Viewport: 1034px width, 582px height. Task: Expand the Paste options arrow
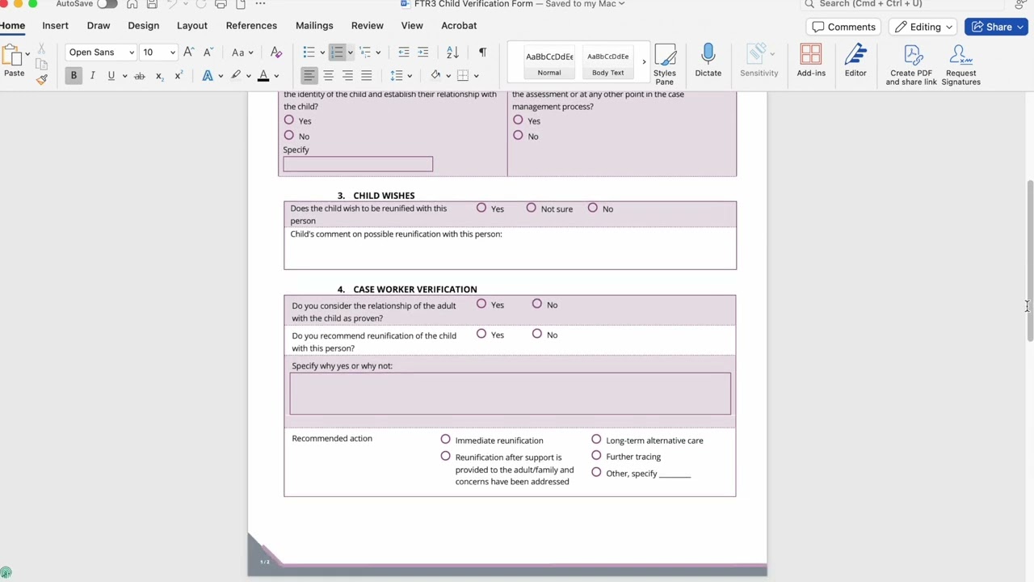(27, 54)
